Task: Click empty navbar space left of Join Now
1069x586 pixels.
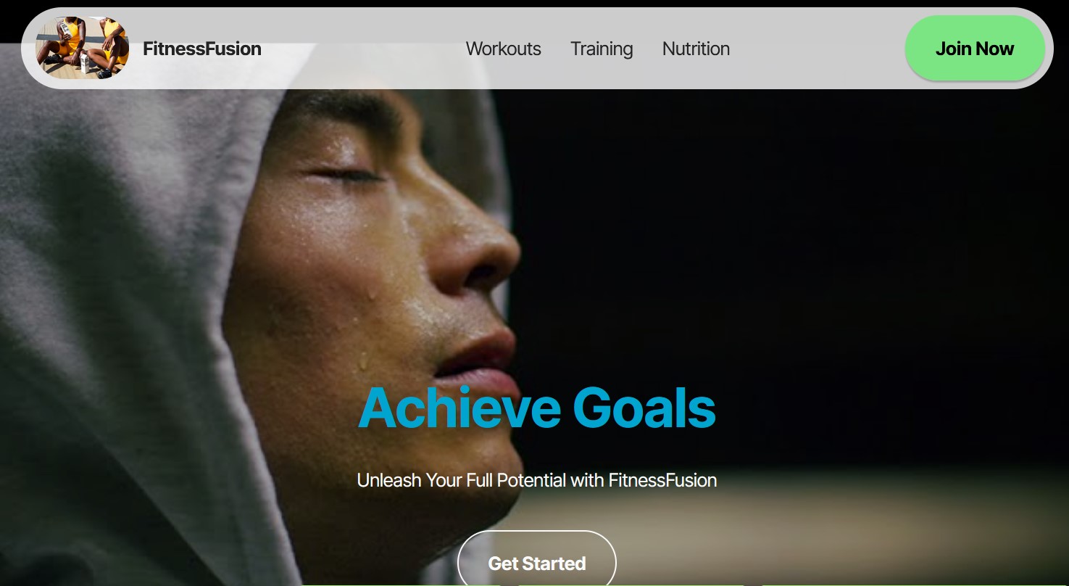Action: (819, 49)
